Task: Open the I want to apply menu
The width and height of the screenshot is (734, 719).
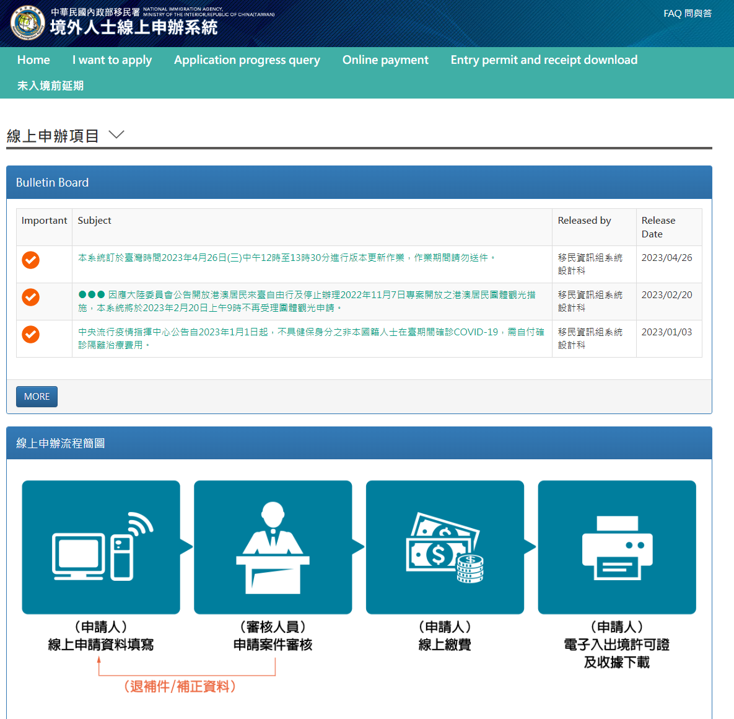Action: pos(112,60)
